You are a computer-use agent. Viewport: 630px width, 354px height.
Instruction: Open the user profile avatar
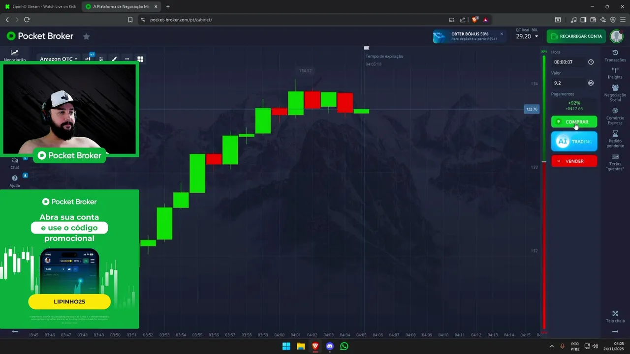click(616, 36)
